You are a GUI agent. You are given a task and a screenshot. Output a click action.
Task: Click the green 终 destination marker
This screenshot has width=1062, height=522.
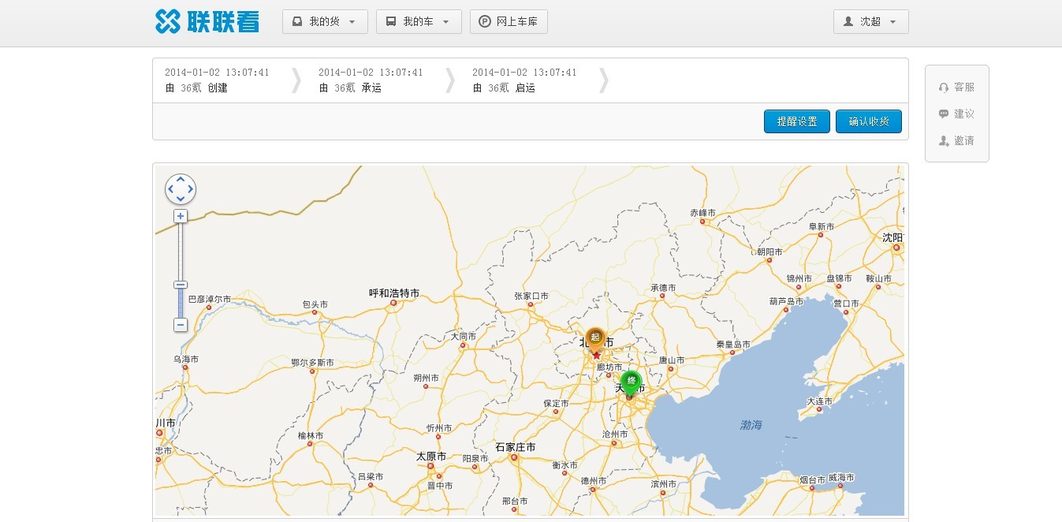(631, 381)
